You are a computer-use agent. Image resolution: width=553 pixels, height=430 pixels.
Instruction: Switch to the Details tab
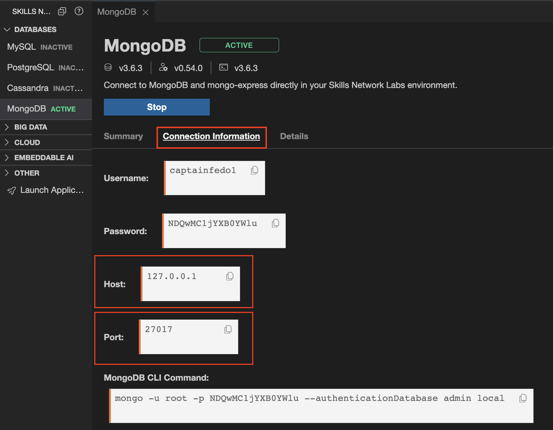[294, 136]
